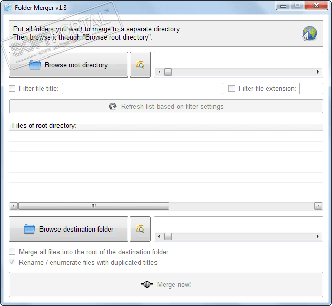
Task: Enable the Filter file title checkbox
Action: [x=12, y=89]
